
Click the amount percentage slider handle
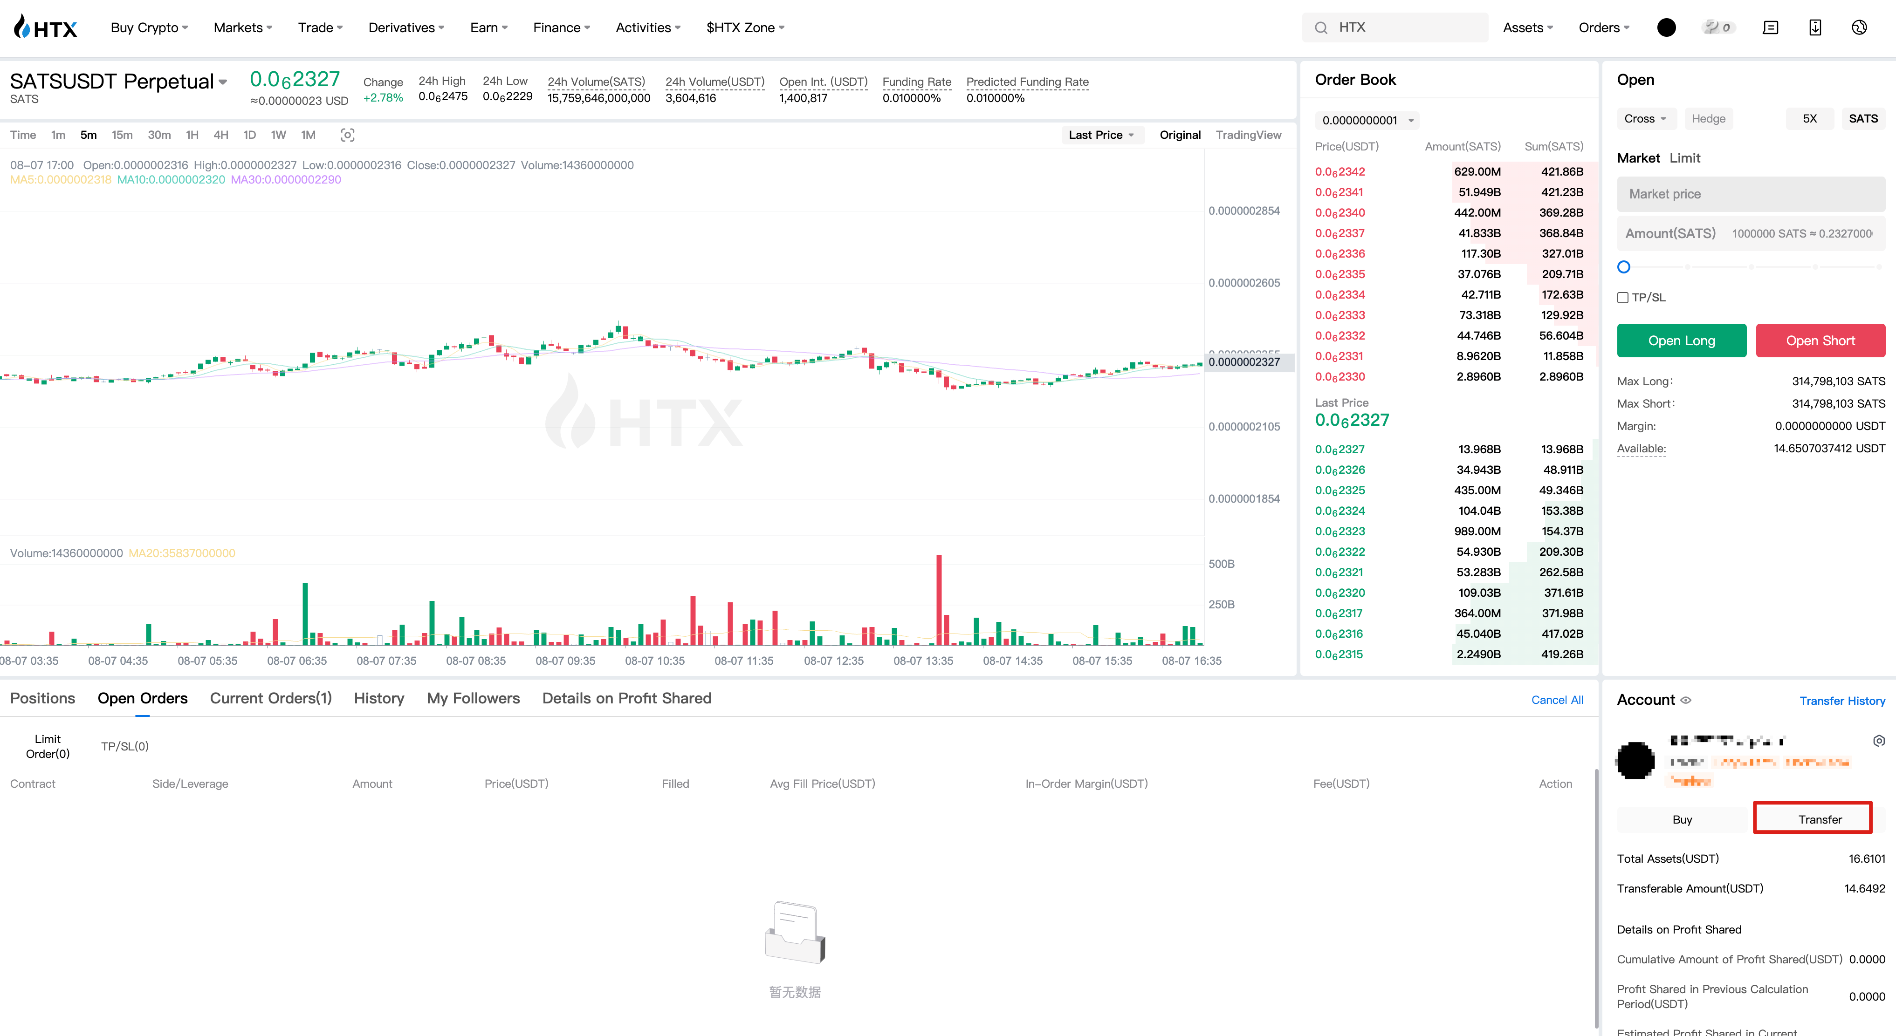[1624, 267]
